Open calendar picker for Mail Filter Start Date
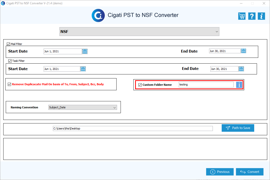 [x=85, y=52]
